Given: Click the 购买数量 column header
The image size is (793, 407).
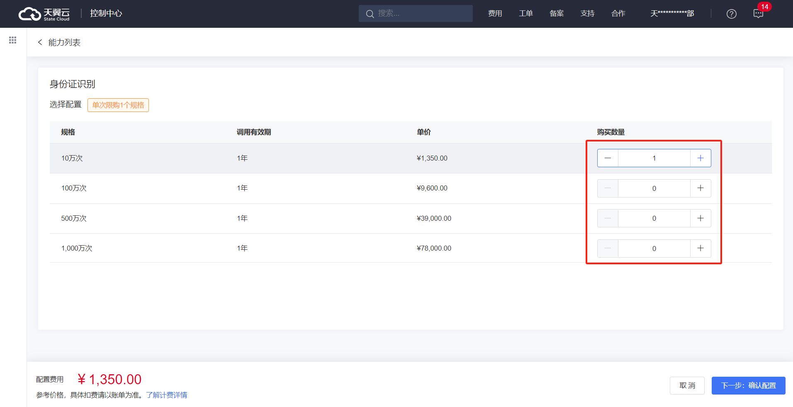Looking at the screenshot, I should tap(611, 132).
